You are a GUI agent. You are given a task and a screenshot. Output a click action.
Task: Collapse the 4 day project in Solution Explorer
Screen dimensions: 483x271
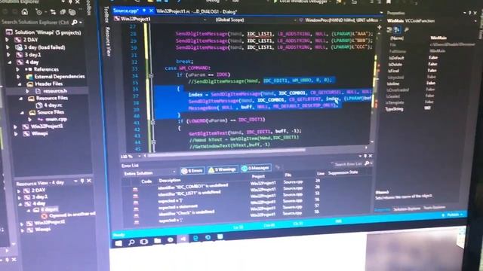pos(10,62)
